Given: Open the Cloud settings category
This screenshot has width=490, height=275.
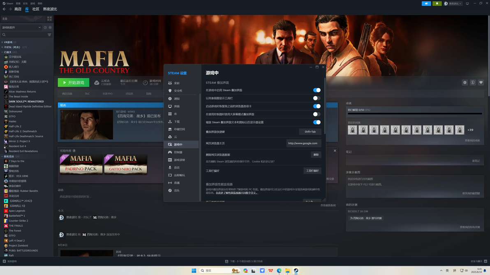Looking at the screenshot, I should tap(181, 137).
